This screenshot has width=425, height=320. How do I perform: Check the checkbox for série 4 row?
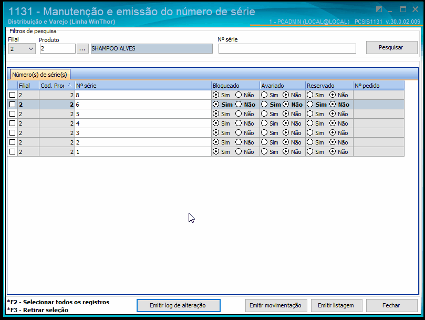(12, 123)
